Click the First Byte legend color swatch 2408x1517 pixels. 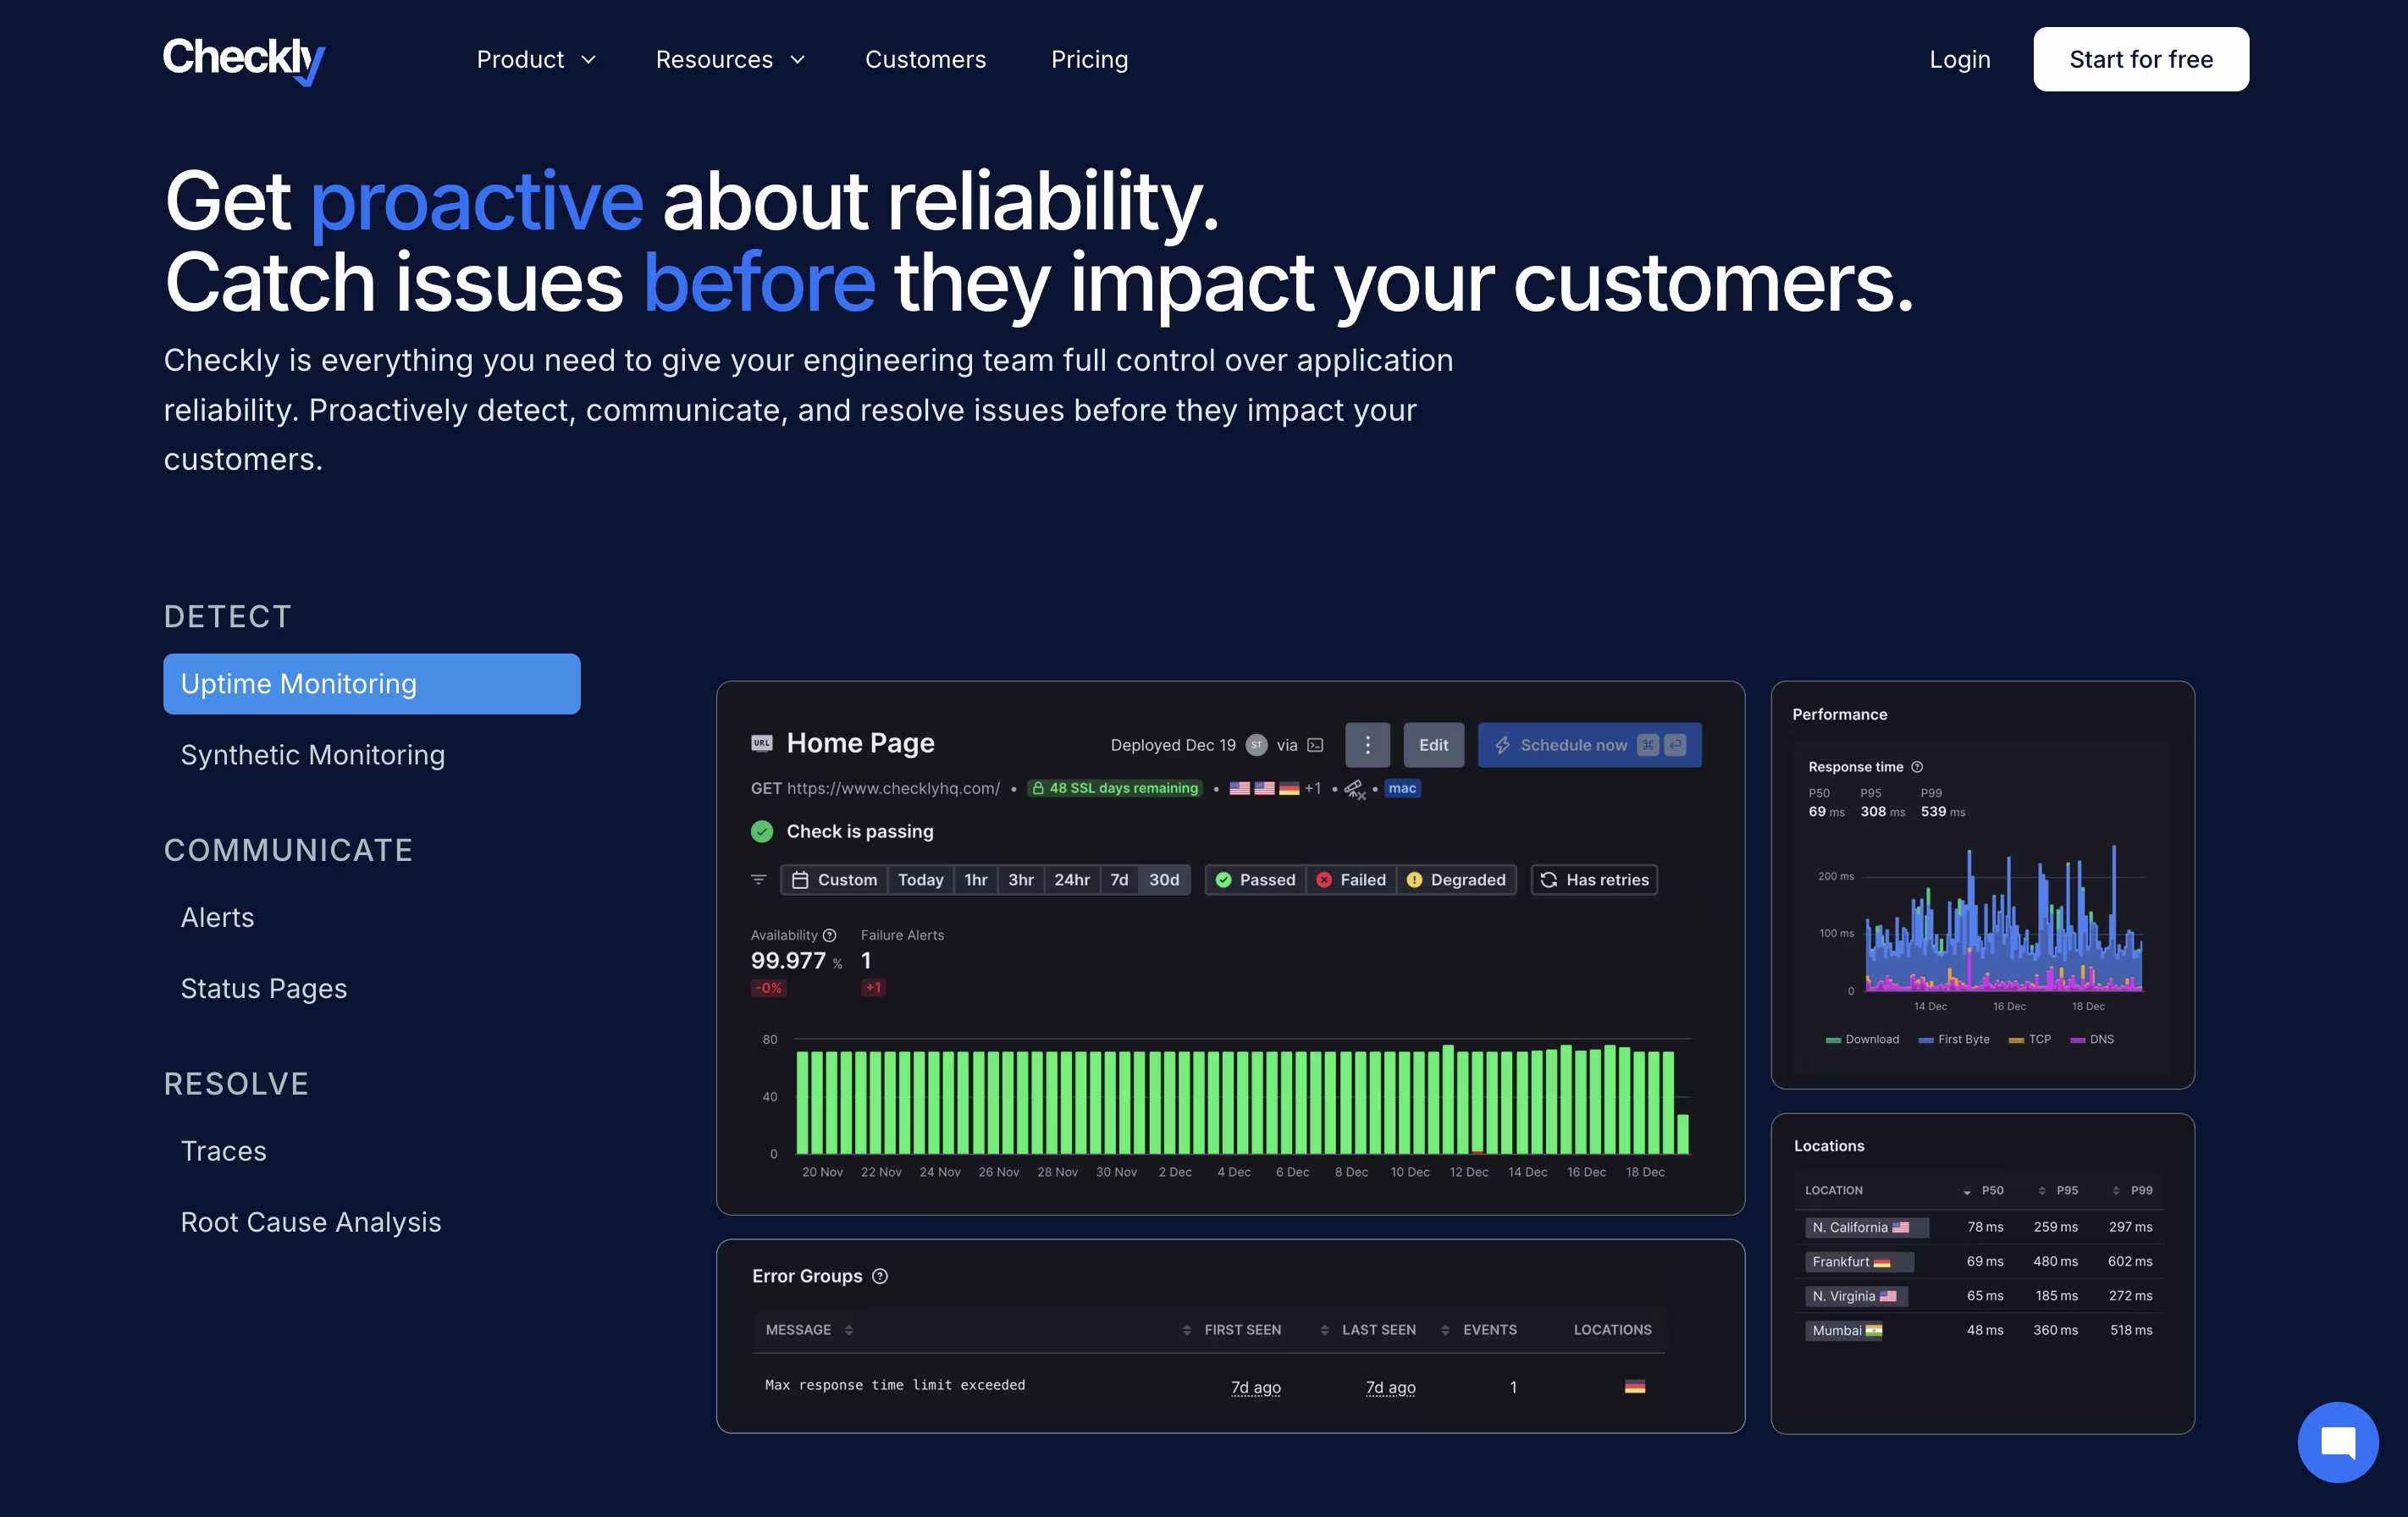pyautogui.click(x=1925, y=1040)
